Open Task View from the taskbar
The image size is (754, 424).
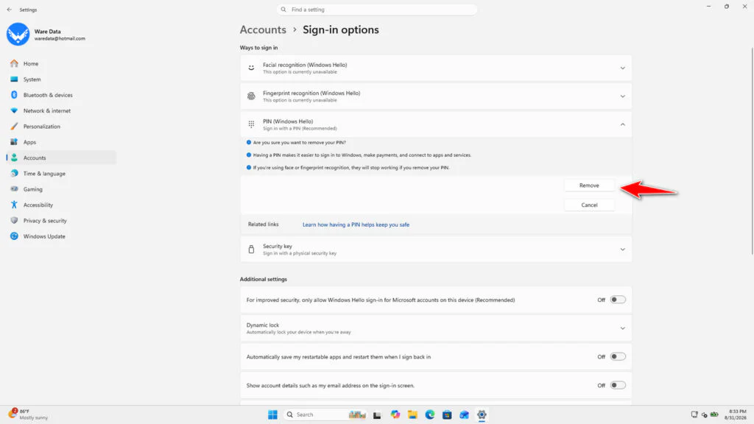(377, 415)
